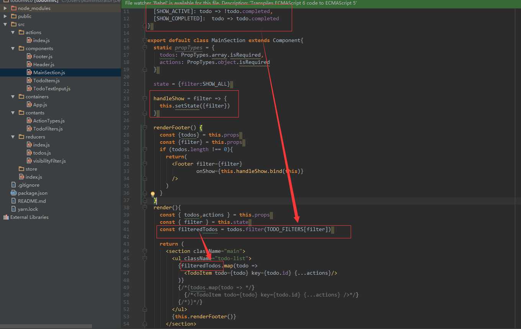Click the App.js file icon

coord(29,104)
